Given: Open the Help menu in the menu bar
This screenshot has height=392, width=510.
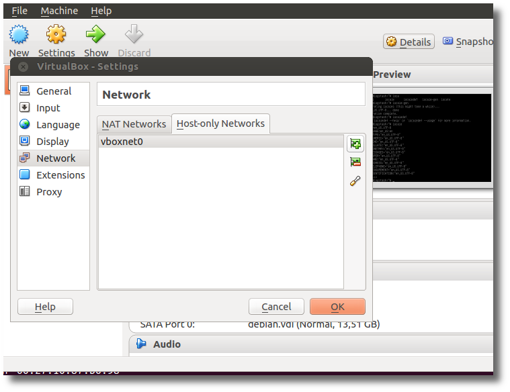Looking at the screenshot, I should click(x=101, y=11).
